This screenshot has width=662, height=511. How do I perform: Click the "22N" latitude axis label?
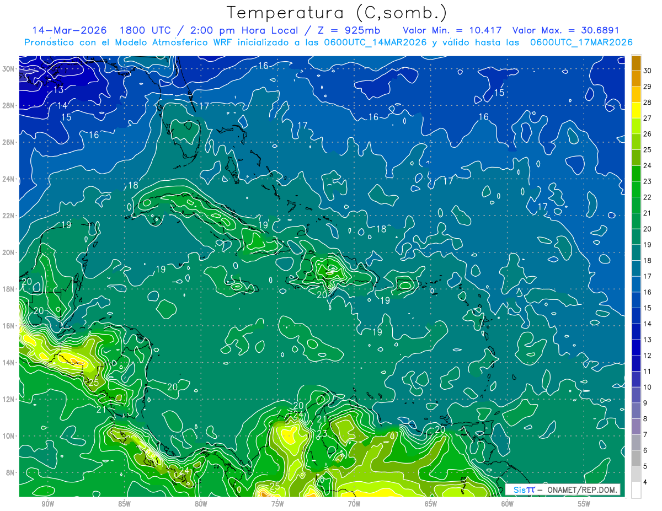pos(8,216)
